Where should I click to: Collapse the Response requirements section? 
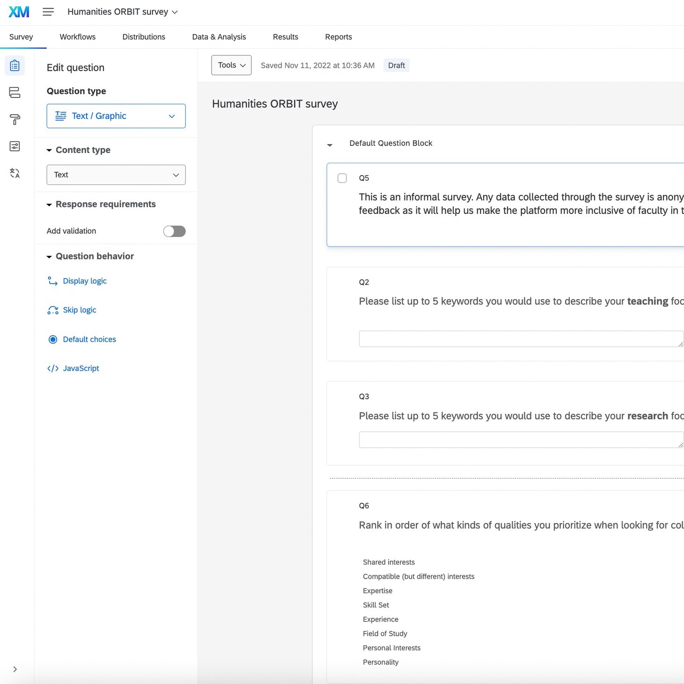tap(49, 205)
